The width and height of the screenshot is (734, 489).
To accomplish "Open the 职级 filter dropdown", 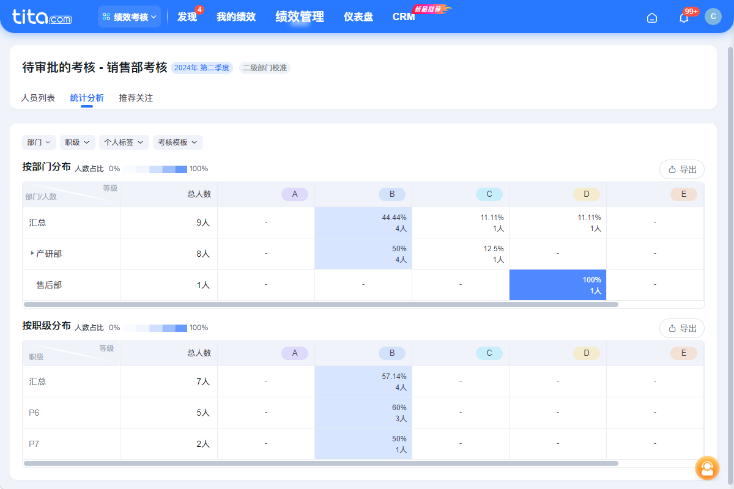I will (x=77, y=142).
